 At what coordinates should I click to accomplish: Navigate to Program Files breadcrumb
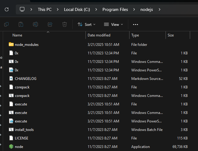click(x=115, y=9)
